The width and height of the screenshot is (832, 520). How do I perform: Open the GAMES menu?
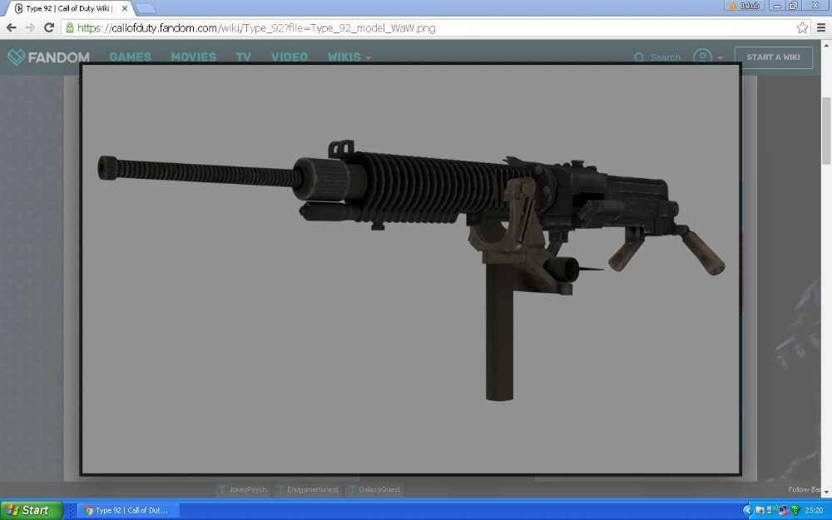point(130,57)
